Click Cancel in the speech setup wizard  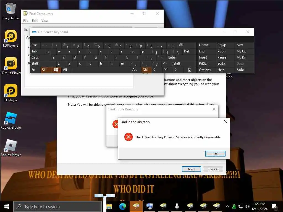tap(213, 169)
